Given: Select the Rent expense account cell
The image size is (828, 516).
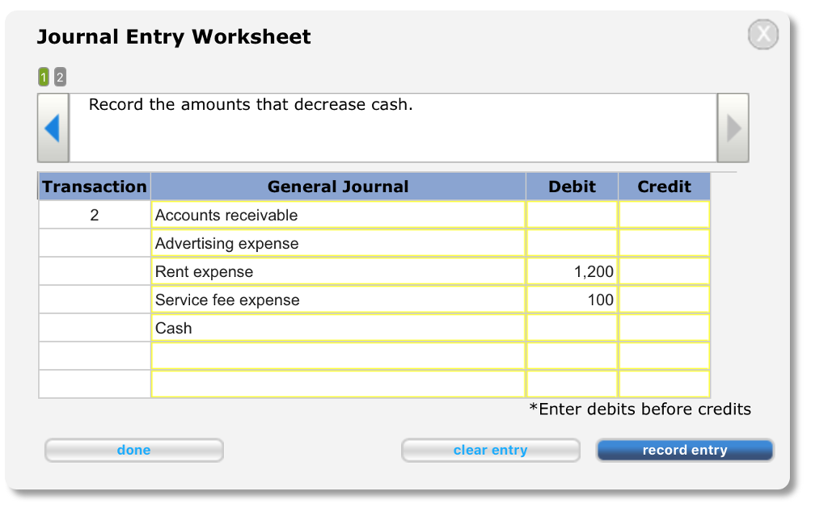Looking at the screenshot, I should point(337,271).
